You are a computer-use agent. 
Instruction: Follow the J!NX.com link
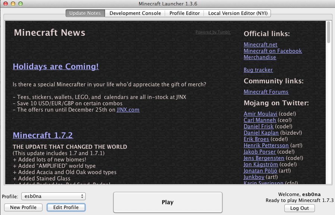(128, 110)
